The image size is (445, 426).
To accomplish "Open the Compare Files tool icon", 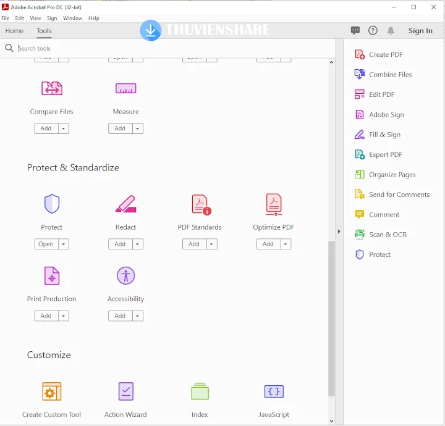I will pyautogui.click(x=52, y=88).
